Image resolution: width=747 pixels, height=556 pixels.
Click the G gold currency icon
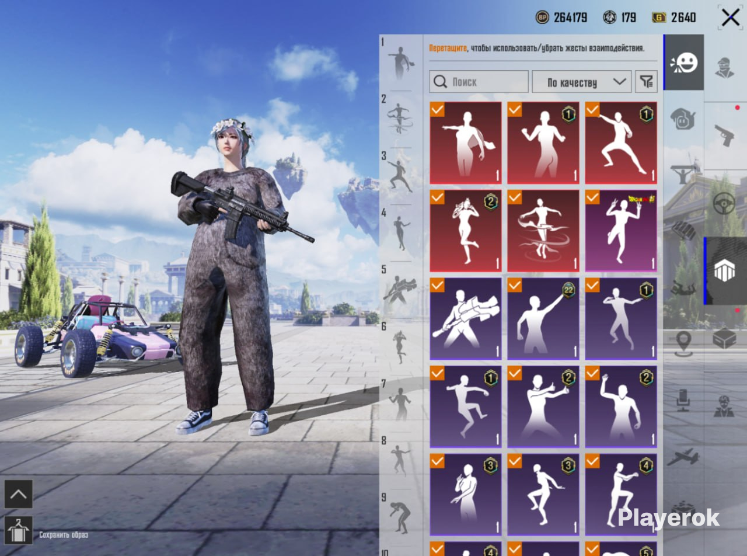pyautogui.click(x=659, y=18)
